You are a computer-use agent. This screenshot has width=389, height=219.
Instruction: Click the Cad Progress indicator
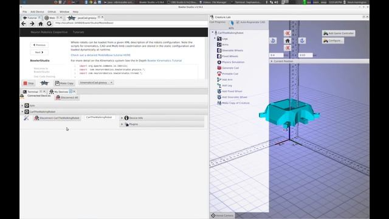tap(232, 24)
